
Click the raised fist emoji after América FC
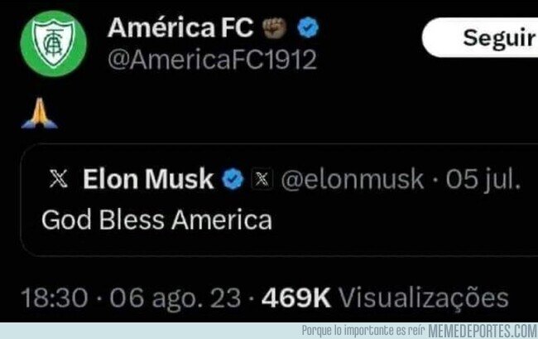point(275,27)
